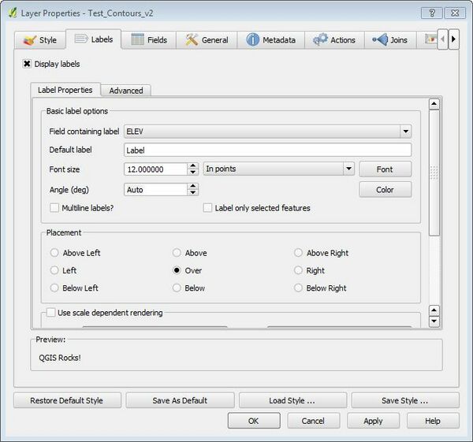Click the General tab tools icon

coord(192,39)
